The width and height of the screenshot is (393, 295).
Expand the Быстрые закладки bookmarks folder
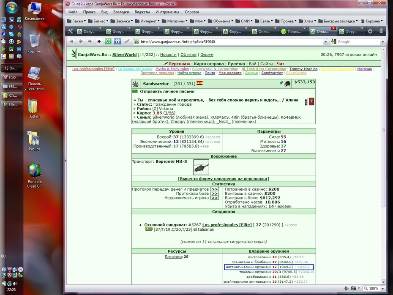click(x=338, y=21)
